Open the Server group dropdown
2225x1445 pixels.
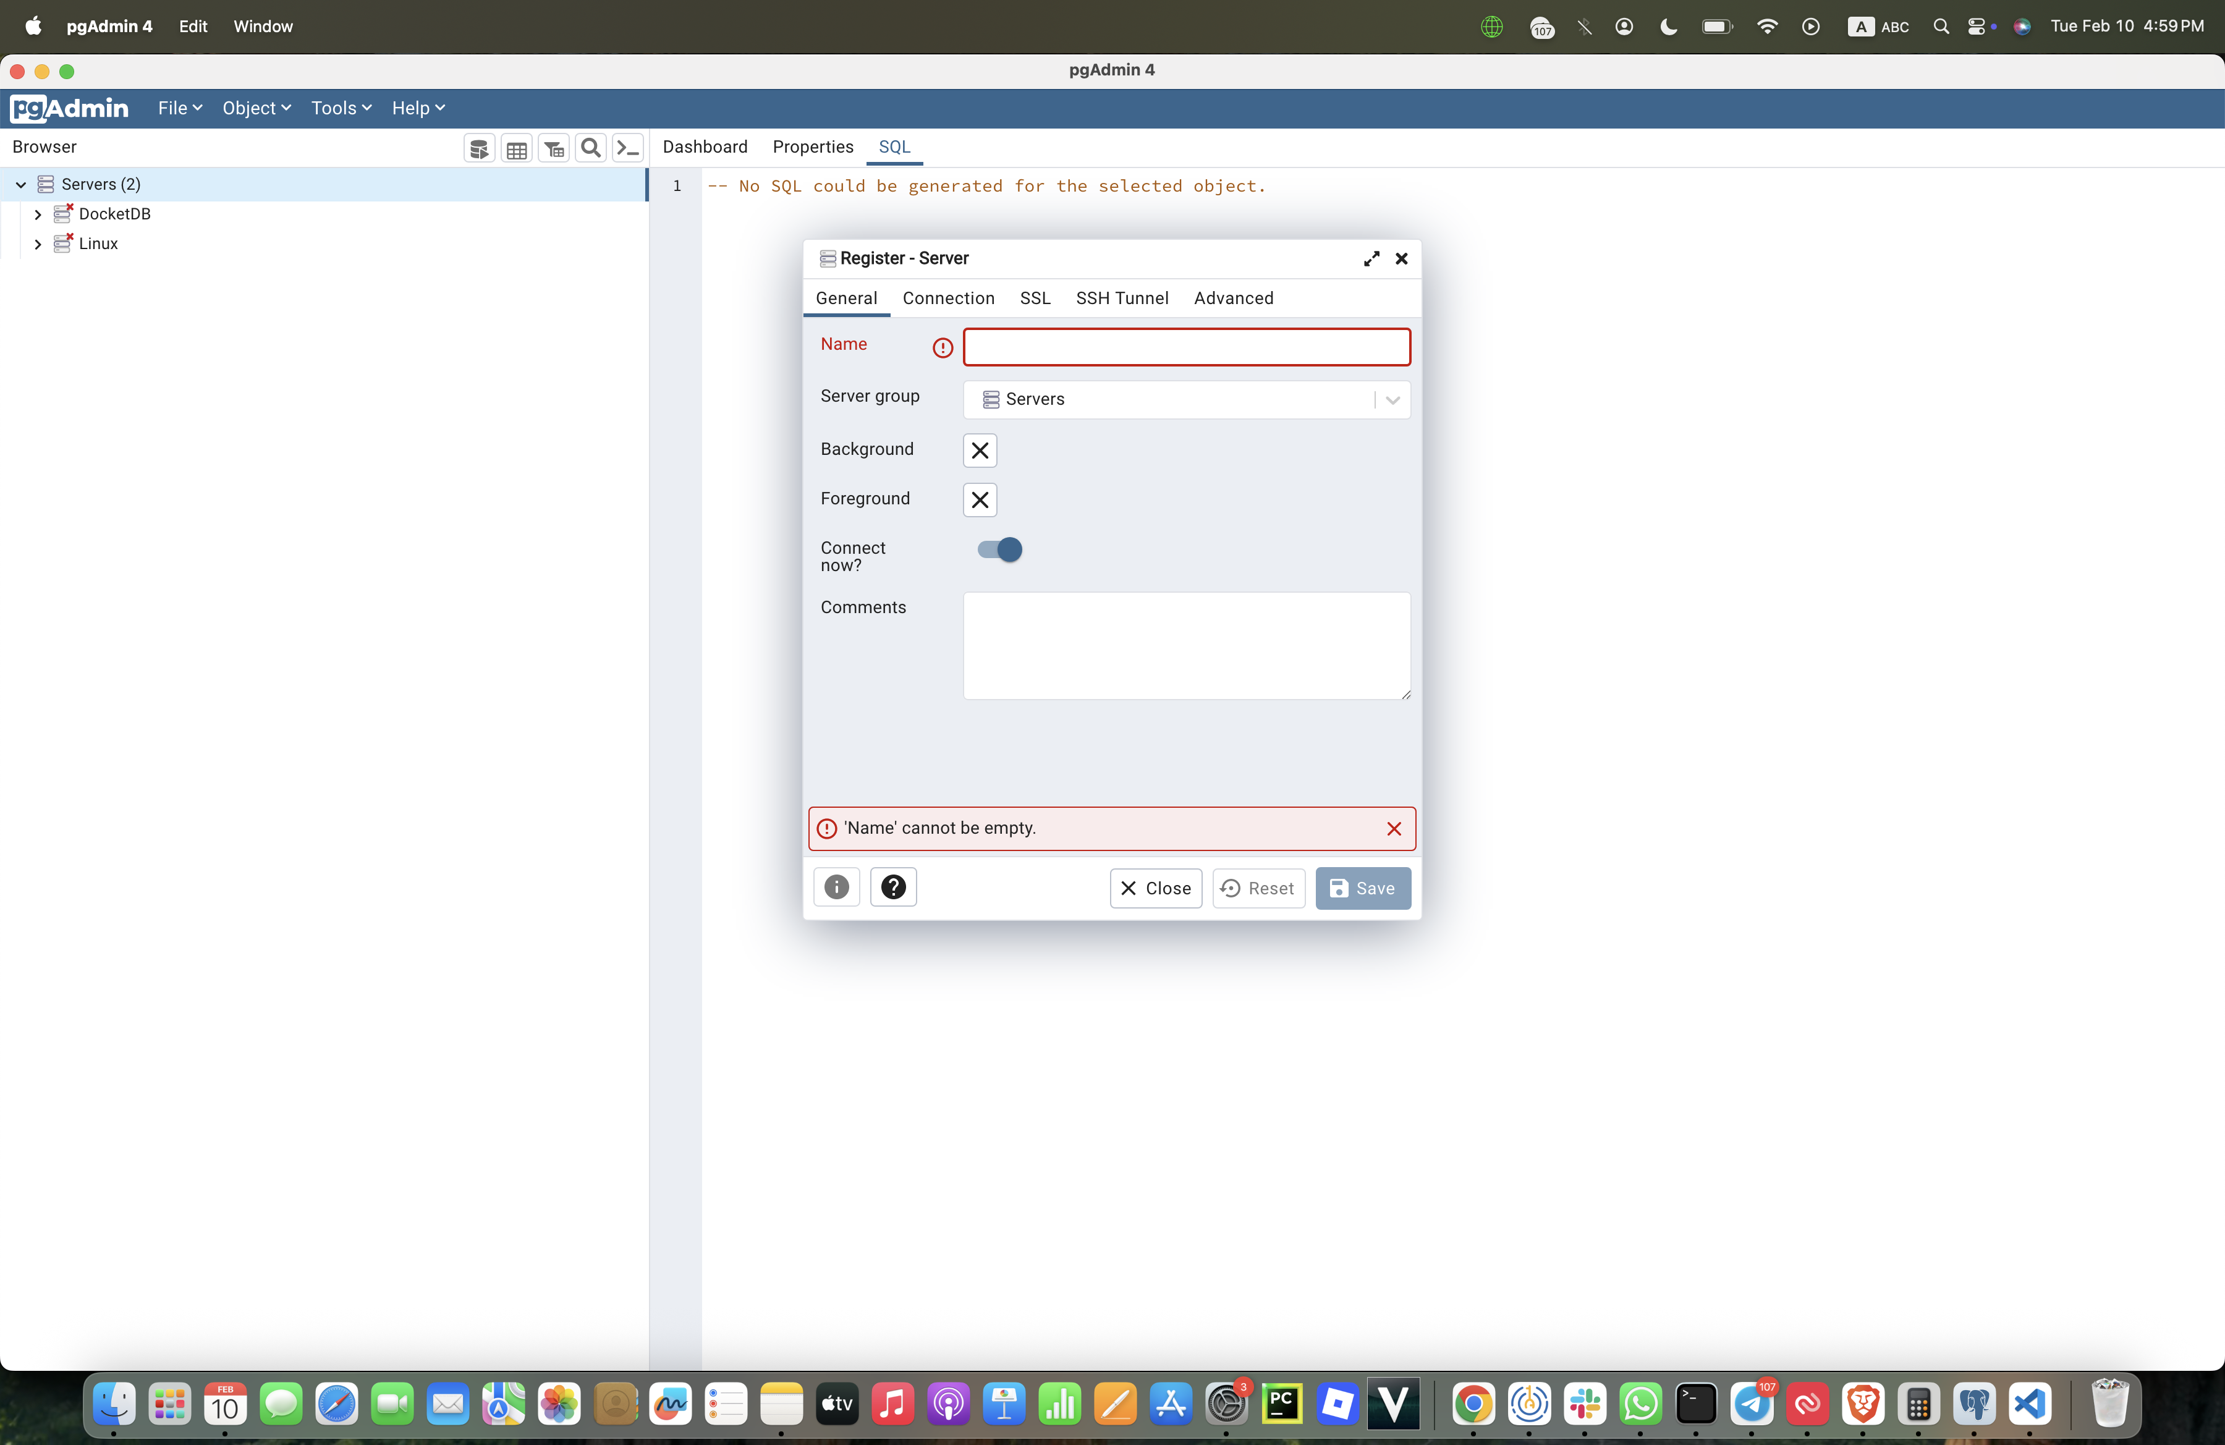click(x=1392, y=400)
